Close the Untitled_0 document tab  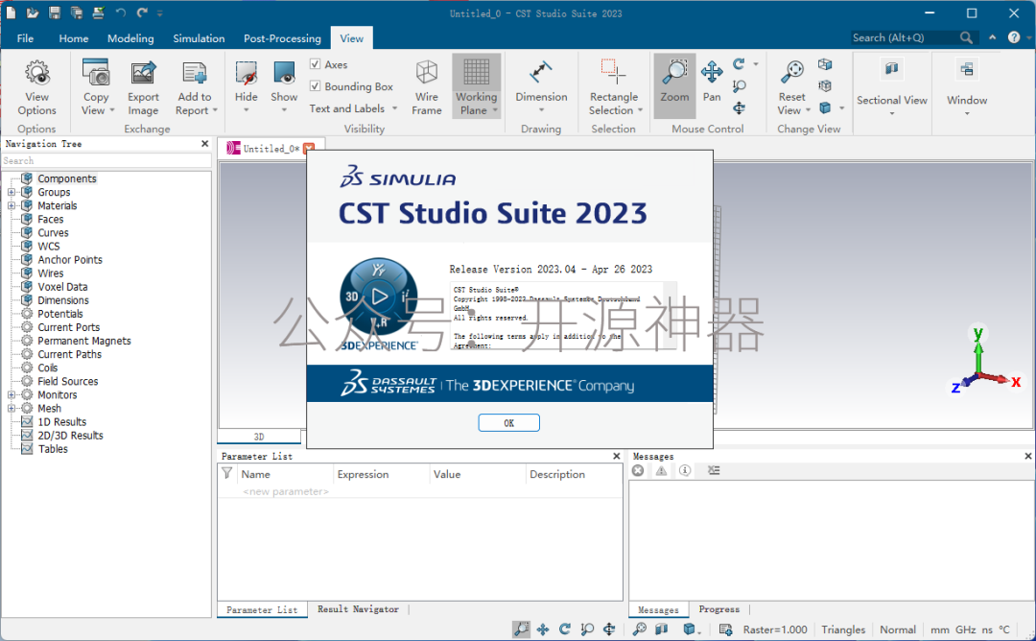tap(309, 148)
